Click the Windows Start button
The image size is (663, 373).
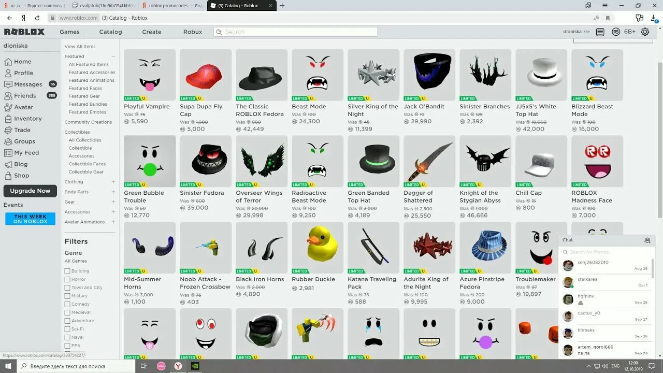[x=8, y=366]
